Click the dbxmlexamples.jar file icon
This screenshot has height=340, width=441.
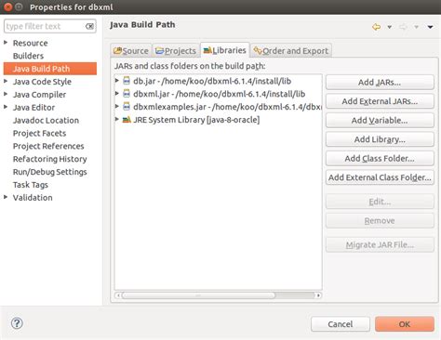click(127, 107)
